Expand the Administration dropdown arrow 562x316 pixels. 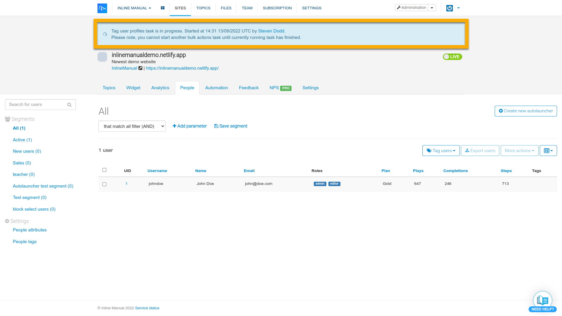point(432,8)
